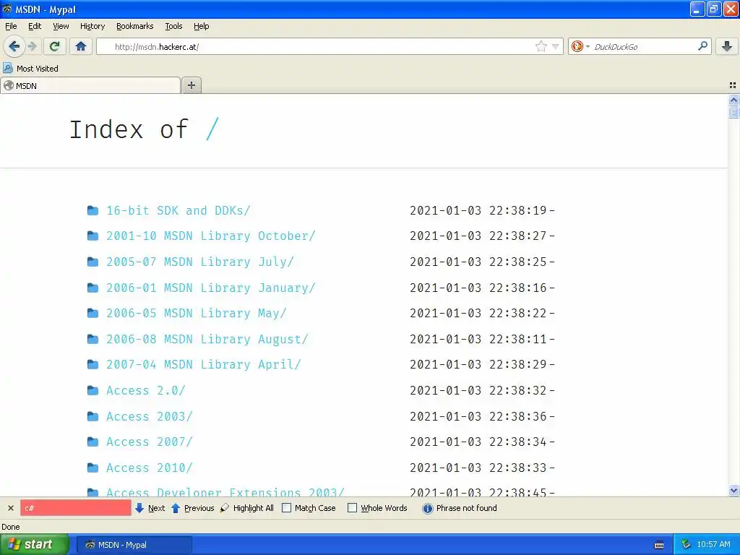This screenshot has height=555, width=740.
Task: Click the on-screen keyboard taskbar icon
Action: pos(659,545)
